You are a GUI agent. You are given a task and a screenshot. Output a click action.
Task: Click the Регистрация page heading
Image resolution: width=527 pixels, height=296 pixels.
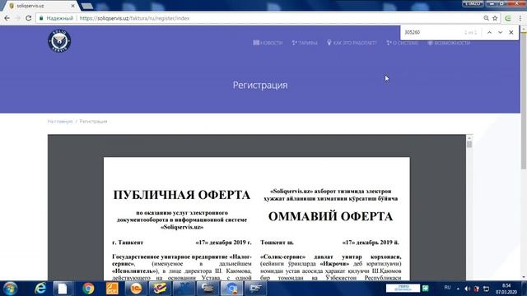[x=260, y=86]
